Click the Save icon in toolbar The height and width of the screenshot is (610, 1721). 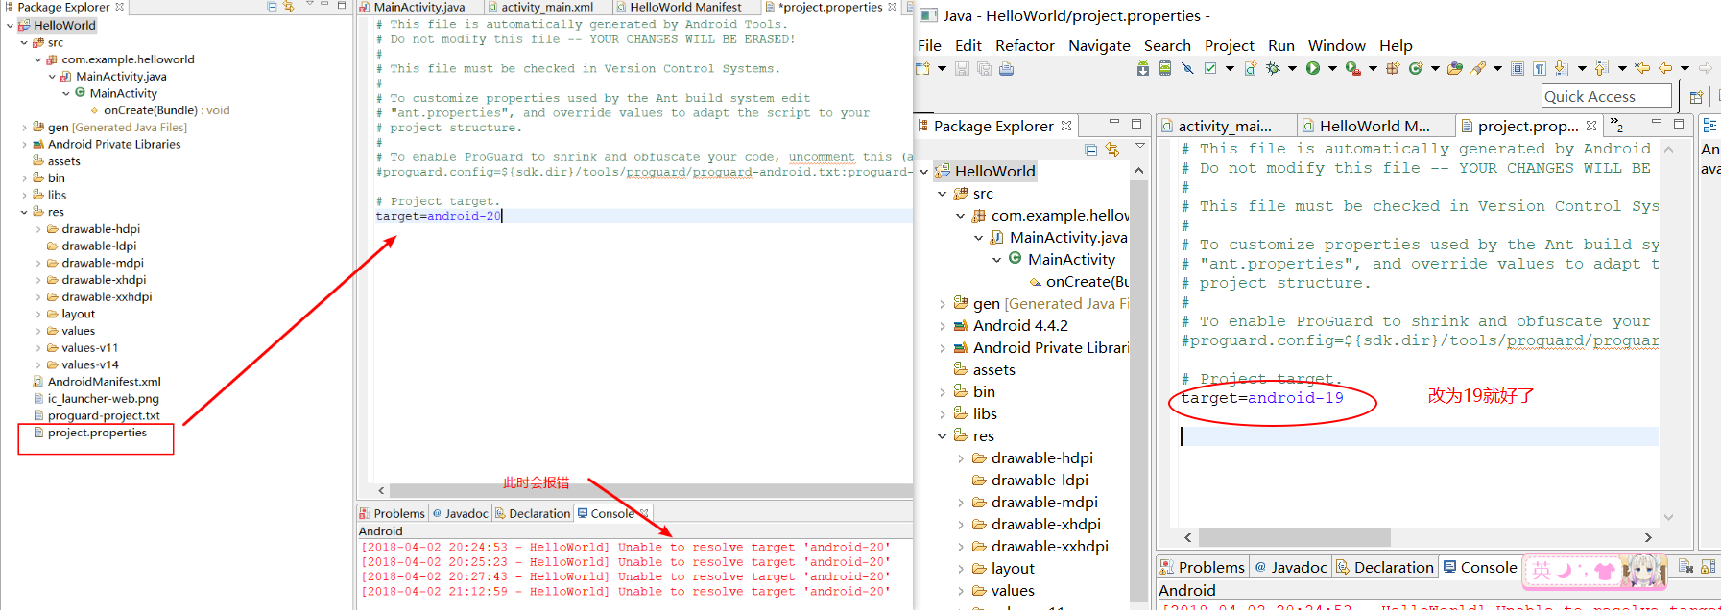coord(962,68)
